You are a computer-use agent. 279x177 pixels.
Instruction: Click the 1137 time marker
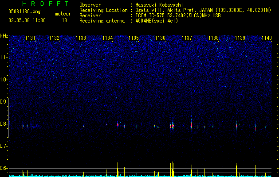[187, 38]
